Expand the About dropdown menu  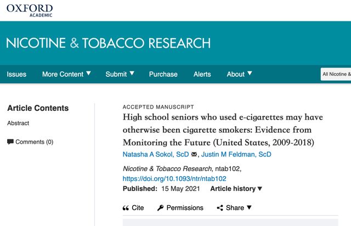pyautogui.click(x=240, y=74)
